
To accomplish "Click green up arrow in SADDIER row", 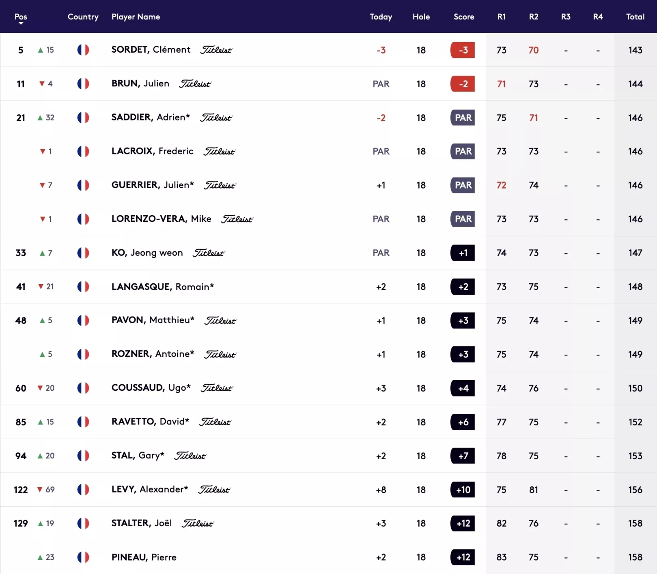I will click(x=40, y=118).
